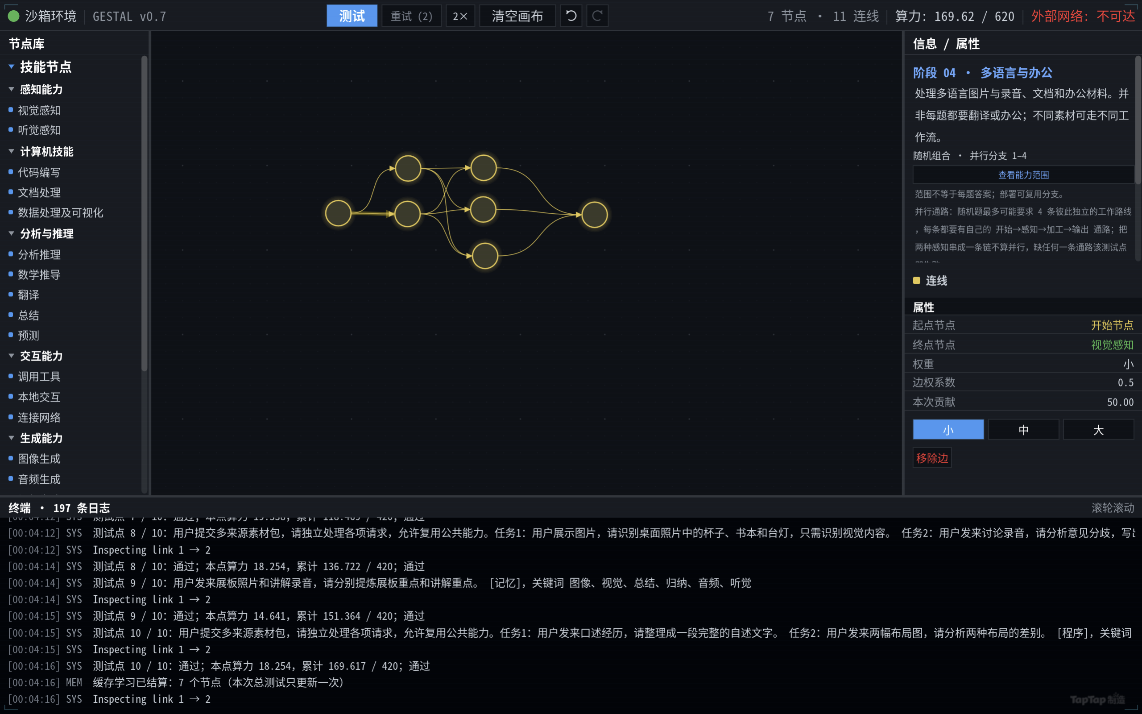The height and width of the screenshot is (714, 1142).
Task: Click the redo arrow icon in toolbar
Action: (597, 16)
